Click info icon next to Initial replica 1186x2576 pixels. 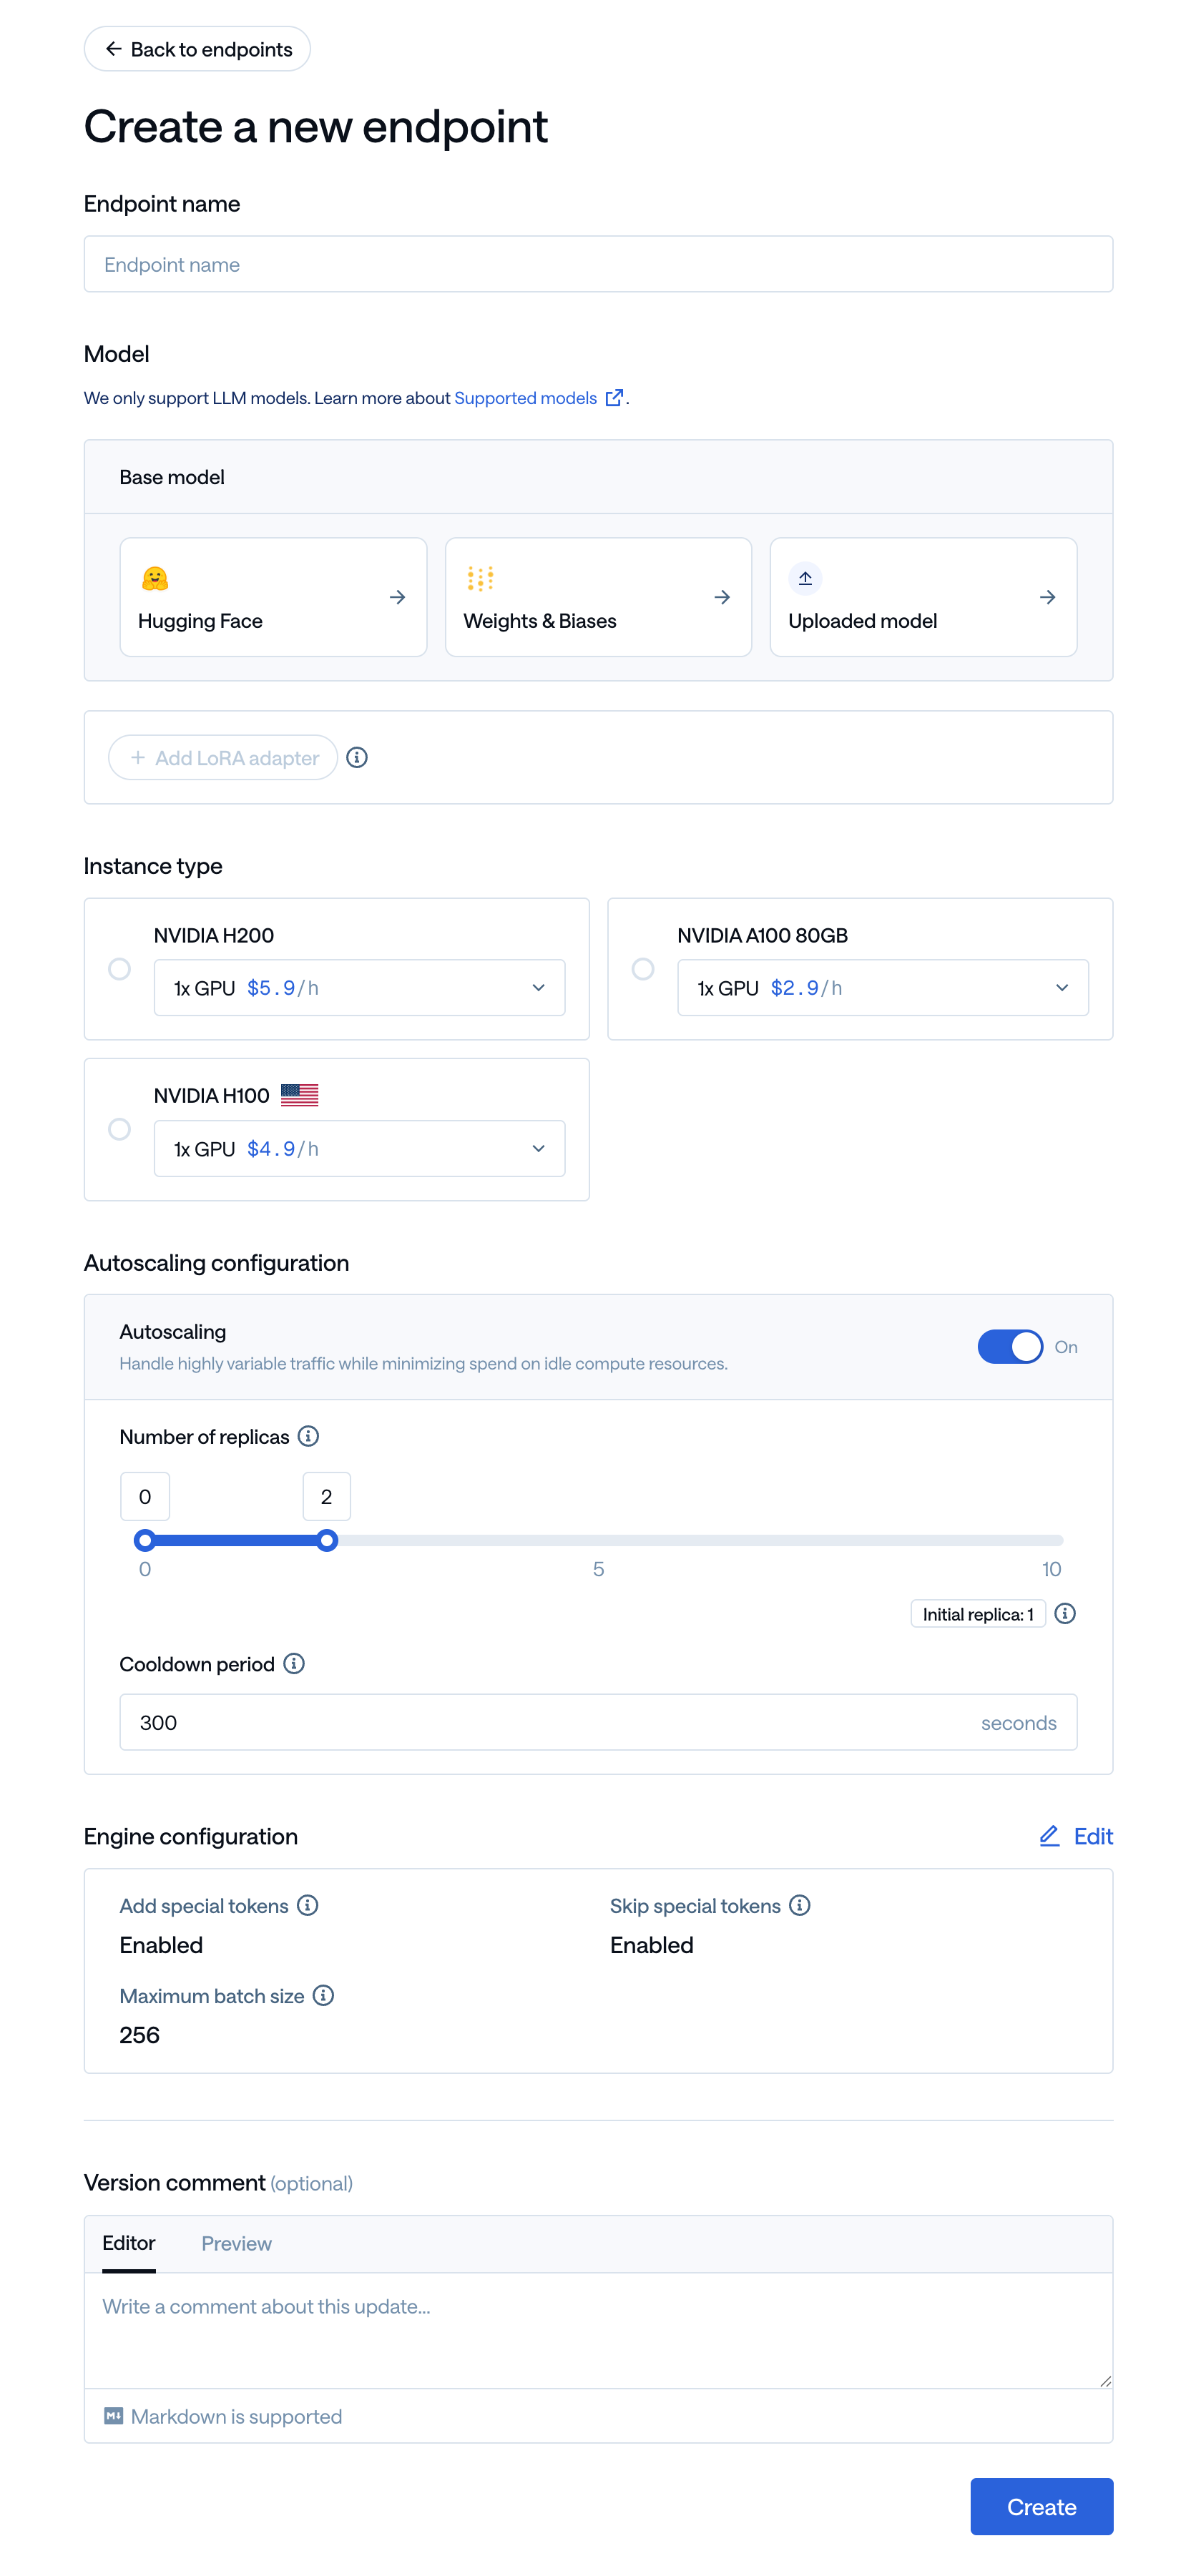(x=1065, y=1613)
